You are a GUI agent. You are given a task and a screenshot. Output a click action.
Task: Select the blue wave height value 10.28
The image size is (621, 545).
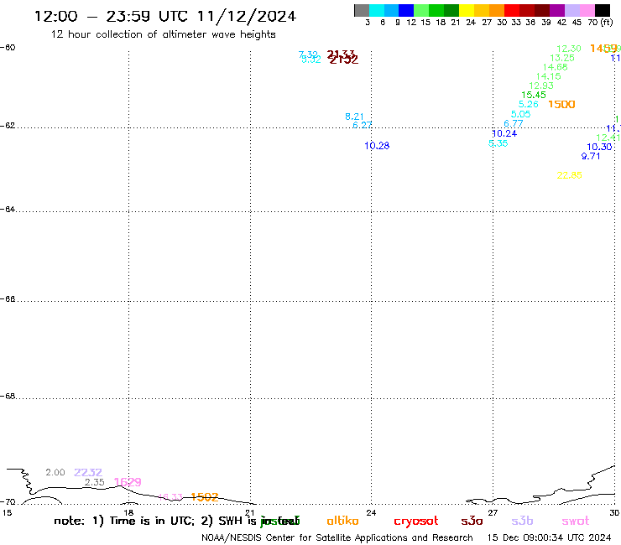377,146
